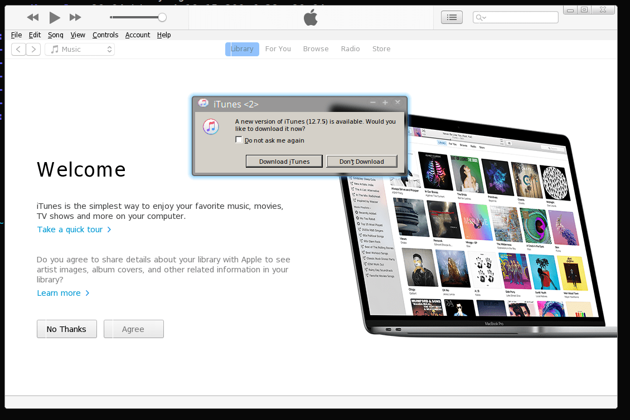Click the back navigation arrow
The height and width of the screenshot is (420, 630).
pyautogui.click(x=18, y=49)
